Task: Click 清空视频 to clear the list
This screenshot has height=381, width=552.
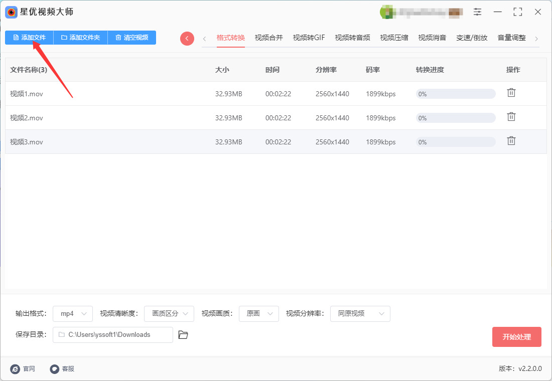Action: tap(131, 37)
